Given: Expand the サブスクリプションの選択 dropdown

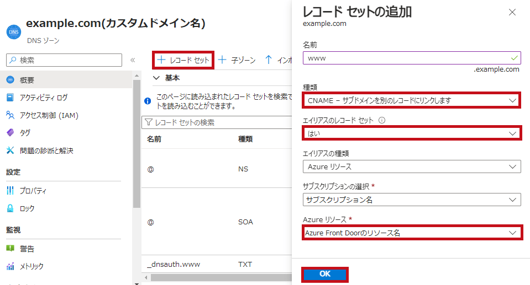Looking at the screenshot, I should pyautogui.click(x=412, y=200).
